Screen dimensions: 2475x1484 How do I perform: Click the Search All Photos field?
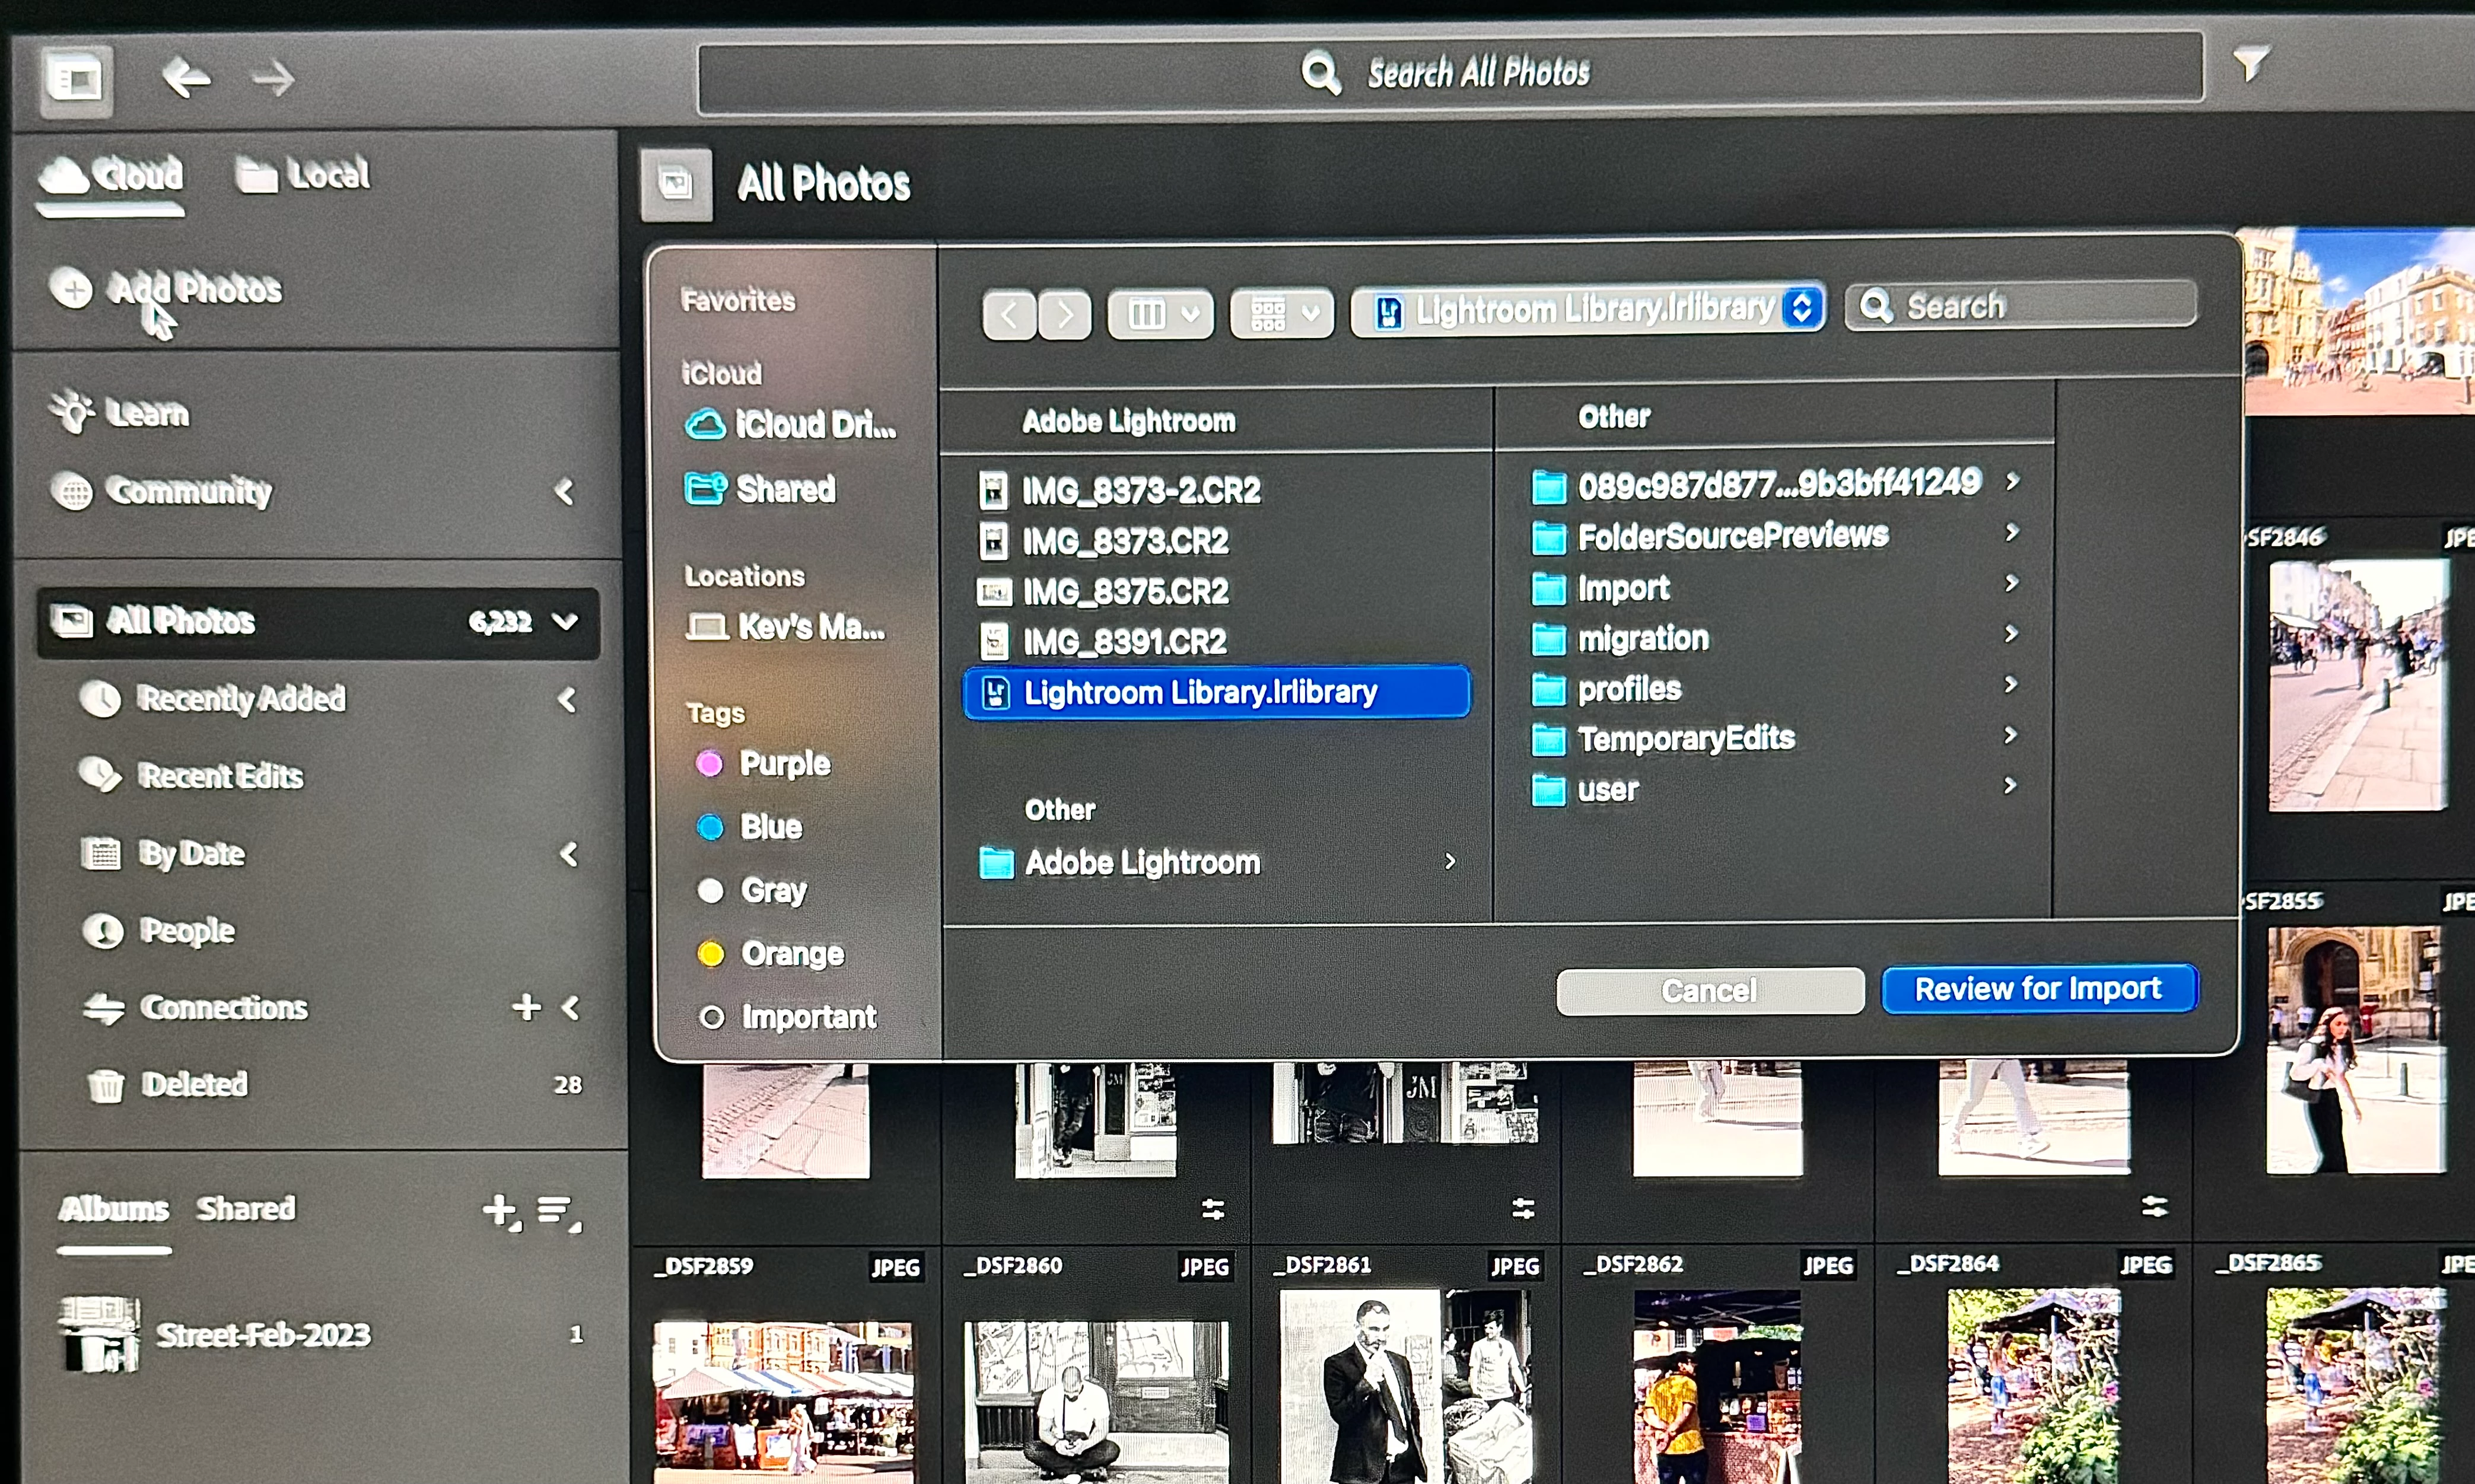(x=1450, y=73)
